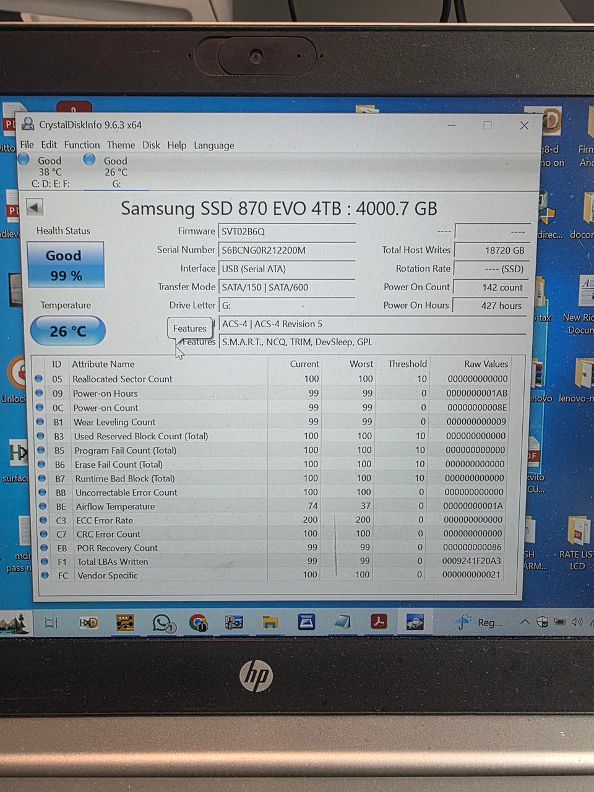Click the Rotation Rate value ---- (SSD)

(x=491, y=269)
